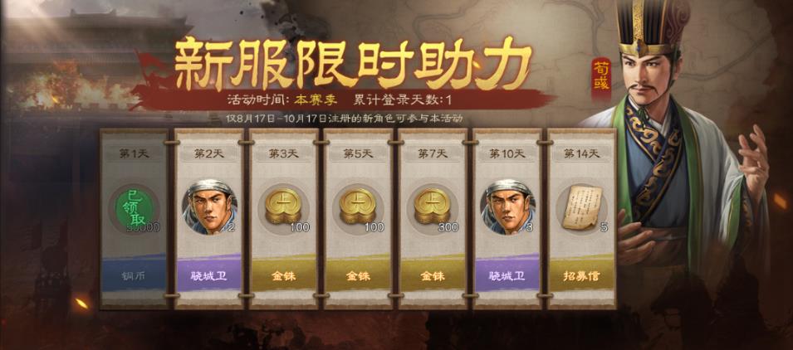Select the Day 10 soldier portrait
The image size is (793, 350).
point(507,207)
